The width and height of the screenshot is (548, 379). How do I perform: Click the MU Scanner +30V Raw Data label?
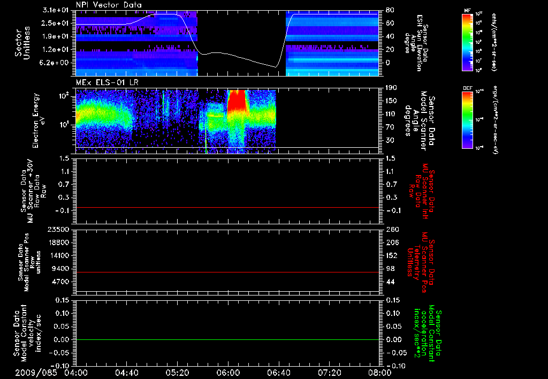pos(33,191)
